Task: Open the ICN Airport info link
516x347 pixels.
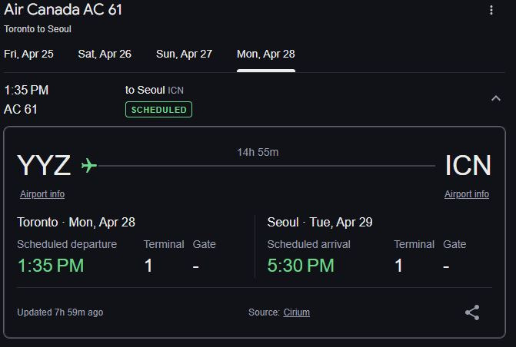Action: click(x=467, y=194)
